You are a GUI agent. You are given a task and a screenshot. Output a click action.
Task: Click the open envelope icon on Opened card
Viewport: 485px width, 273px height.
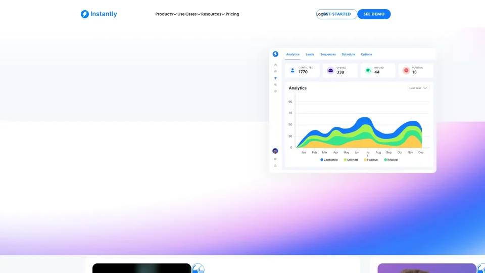[330, 70]
